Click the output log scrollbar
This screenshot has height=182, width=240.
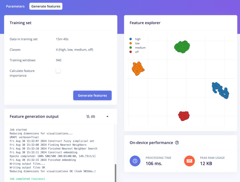coord(116,173)
